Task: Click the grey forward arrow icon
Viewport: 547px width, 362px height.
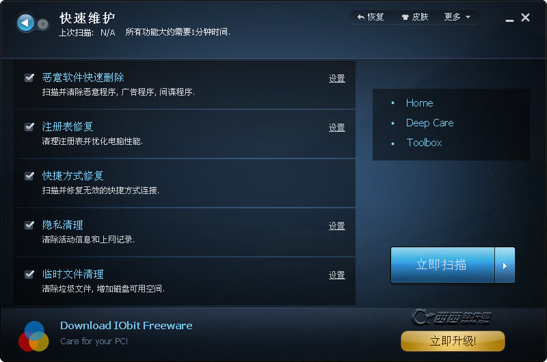Action: pos(43,24)
